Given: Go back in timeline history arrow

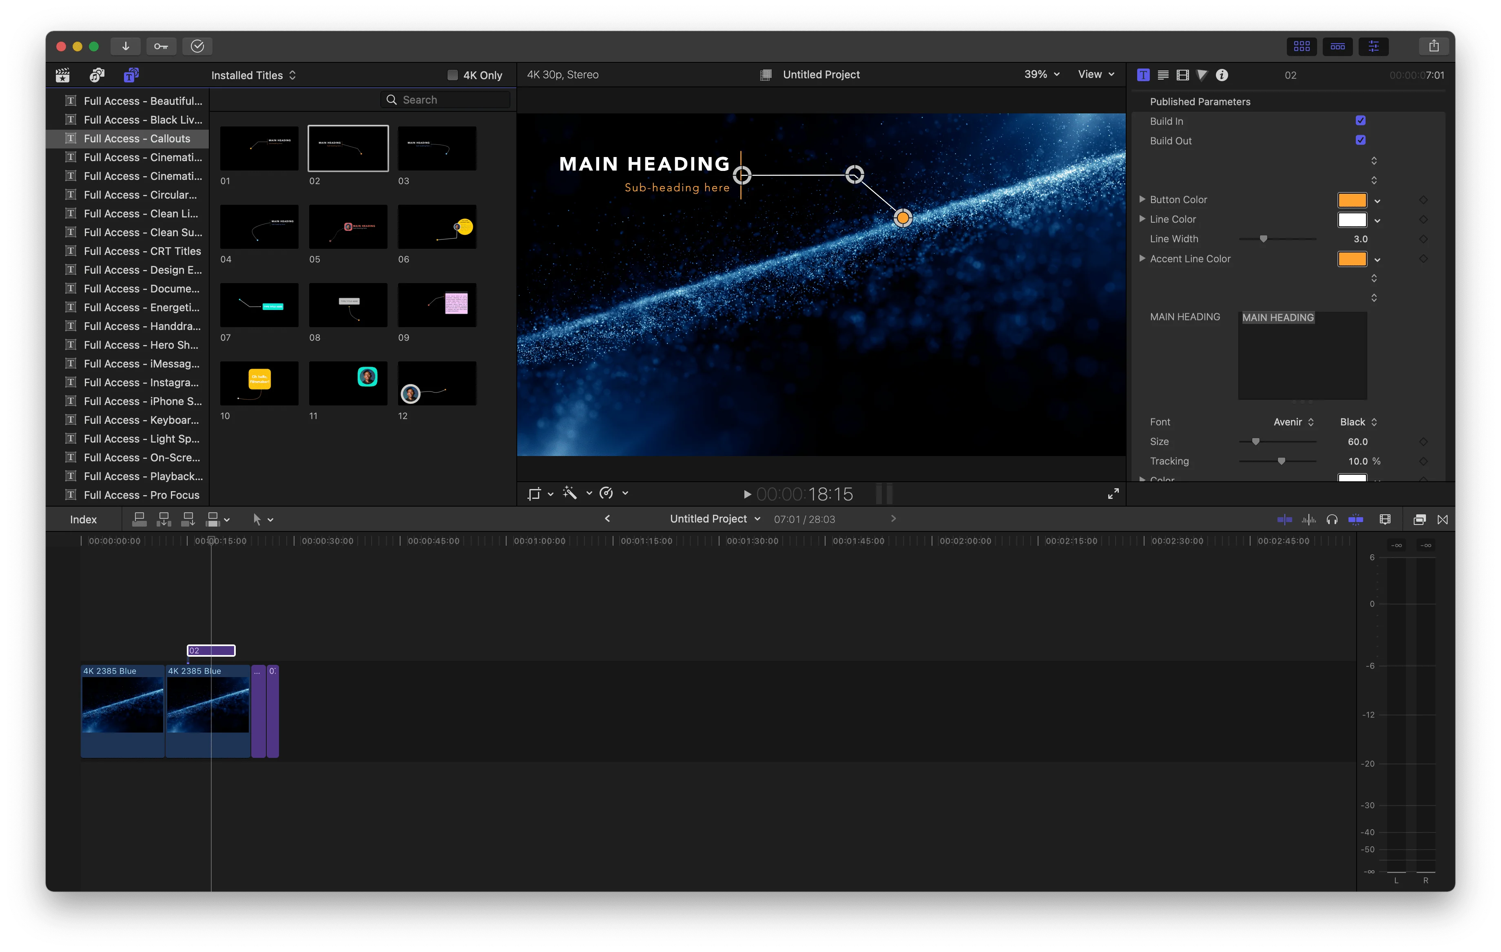Looking at the screenshot, I should click(607, 519).
